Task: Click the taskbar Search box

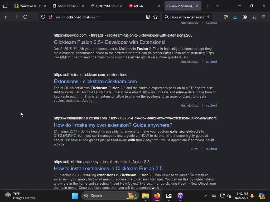Action: tap(110, 196)
